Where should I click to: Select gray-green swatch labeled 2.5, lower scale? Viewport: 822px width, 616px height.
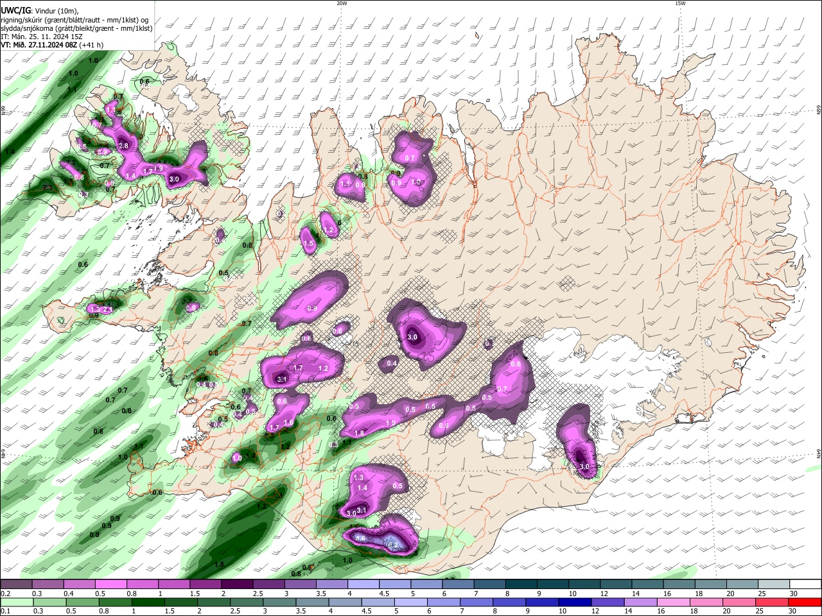pyautogui.click(x=247, y=602)
